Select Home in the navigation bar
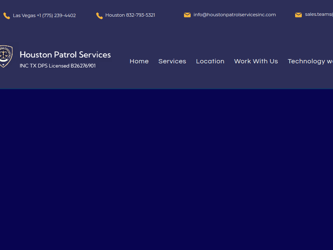Image resolution: width=333 pixels, height=250 pixels. tap(139, 61)
